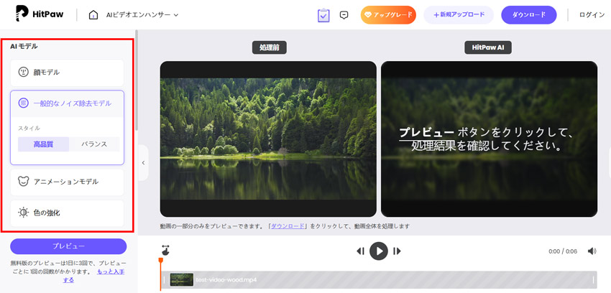Open the task checklist icon
The image size is (611, 293).
point(323,15)
